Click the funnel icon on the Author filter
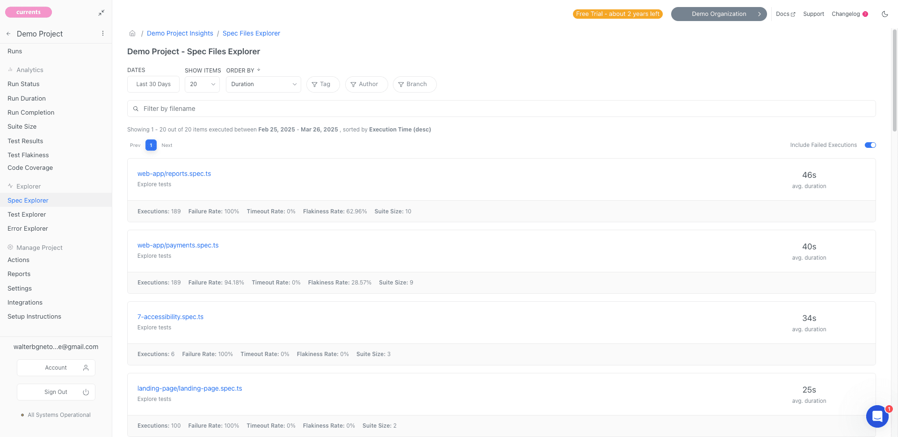This screenshot has height=437, width=898. click(353, 85)
